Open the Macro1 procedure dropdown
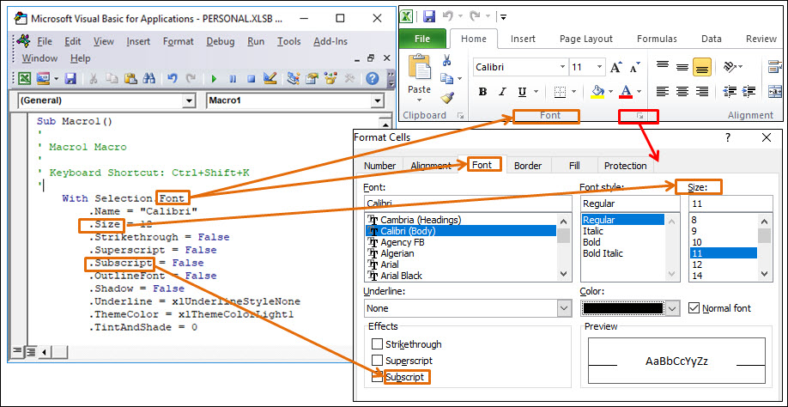 [x=378, y=101]
